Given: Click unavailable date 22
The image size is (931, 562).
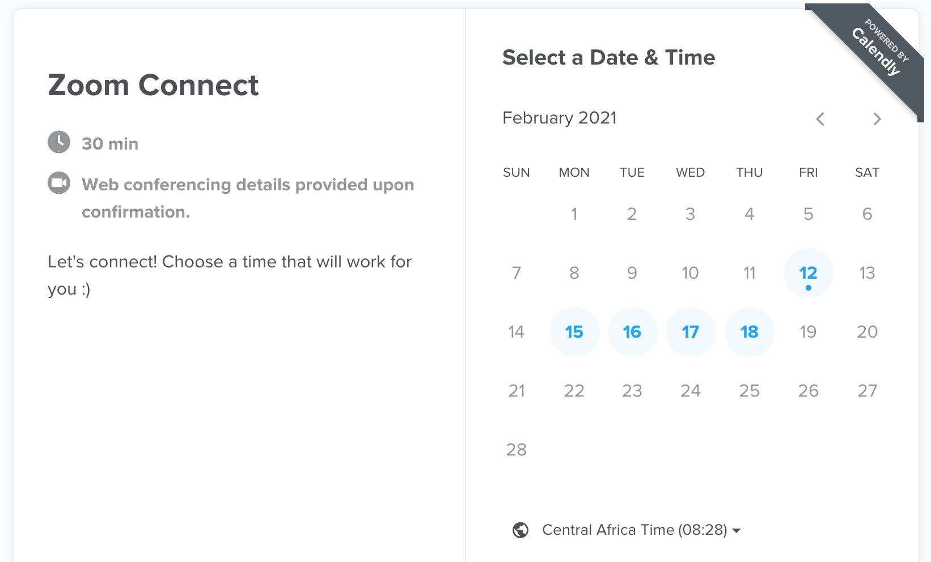Looking at the screenshot, I should point(574,391).
